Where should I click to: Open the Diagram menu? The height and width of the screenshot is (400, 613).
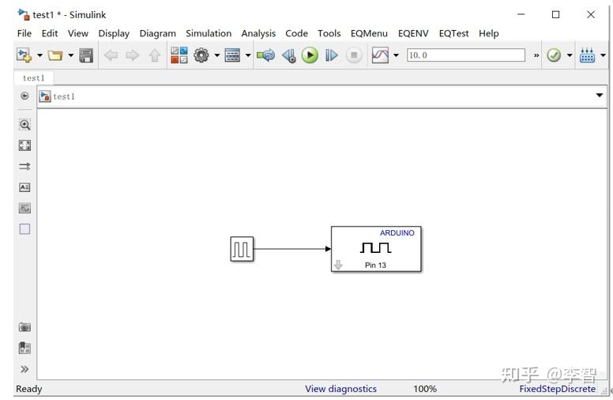[x=157, y=33]
